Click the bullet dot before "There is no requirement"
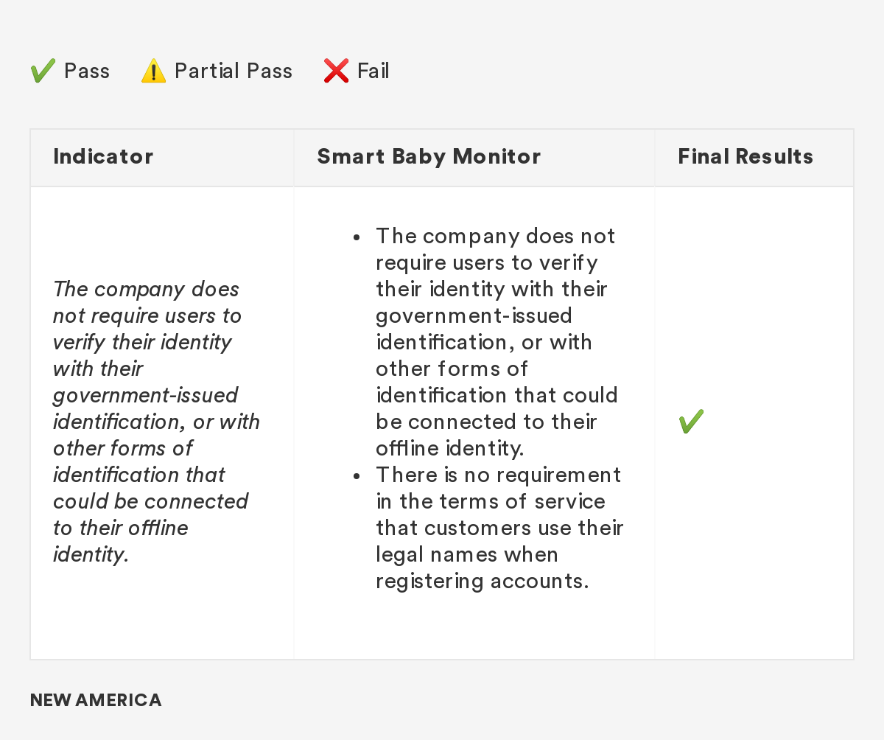Screen dimensions: 884x740 pos(357,476)
